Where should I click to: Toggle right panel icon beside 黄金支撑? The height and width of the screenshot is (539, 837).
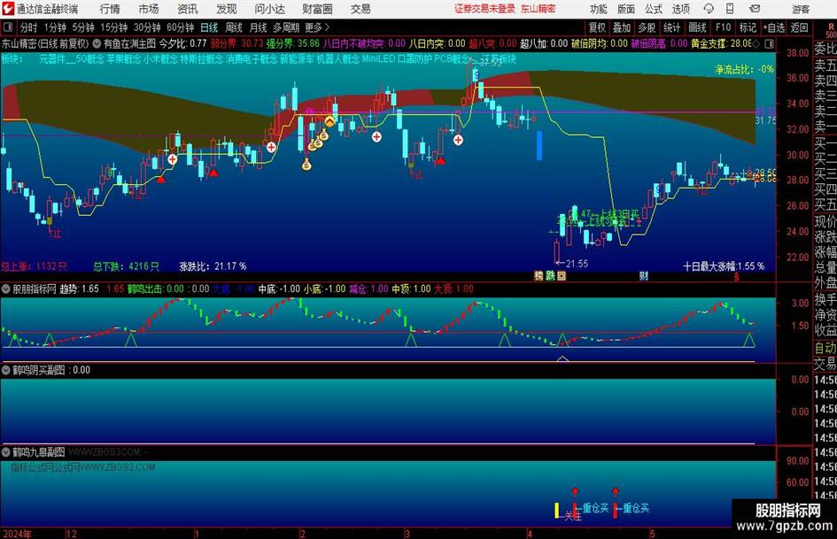(x=769, y=43)
